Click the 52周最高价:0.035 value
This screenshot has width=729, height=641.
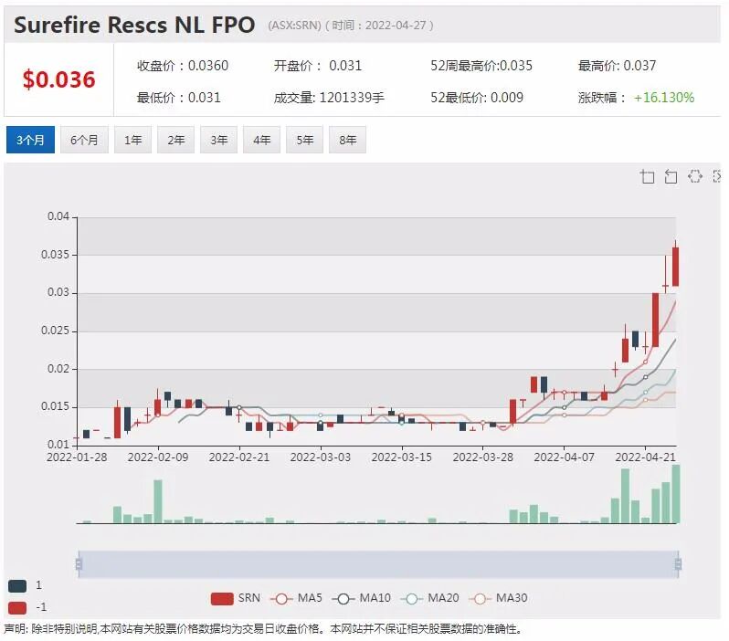click(x=481, y=66)
